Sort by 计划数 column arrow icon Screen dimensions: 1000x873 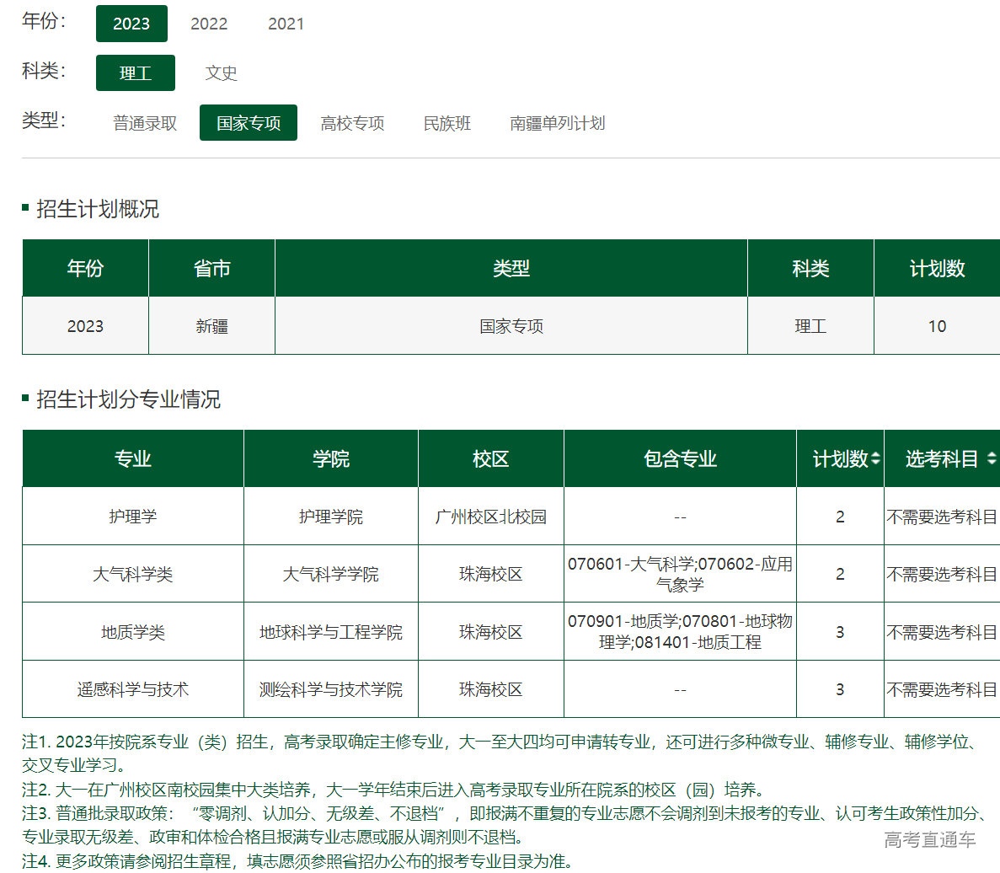click(875, 459)
